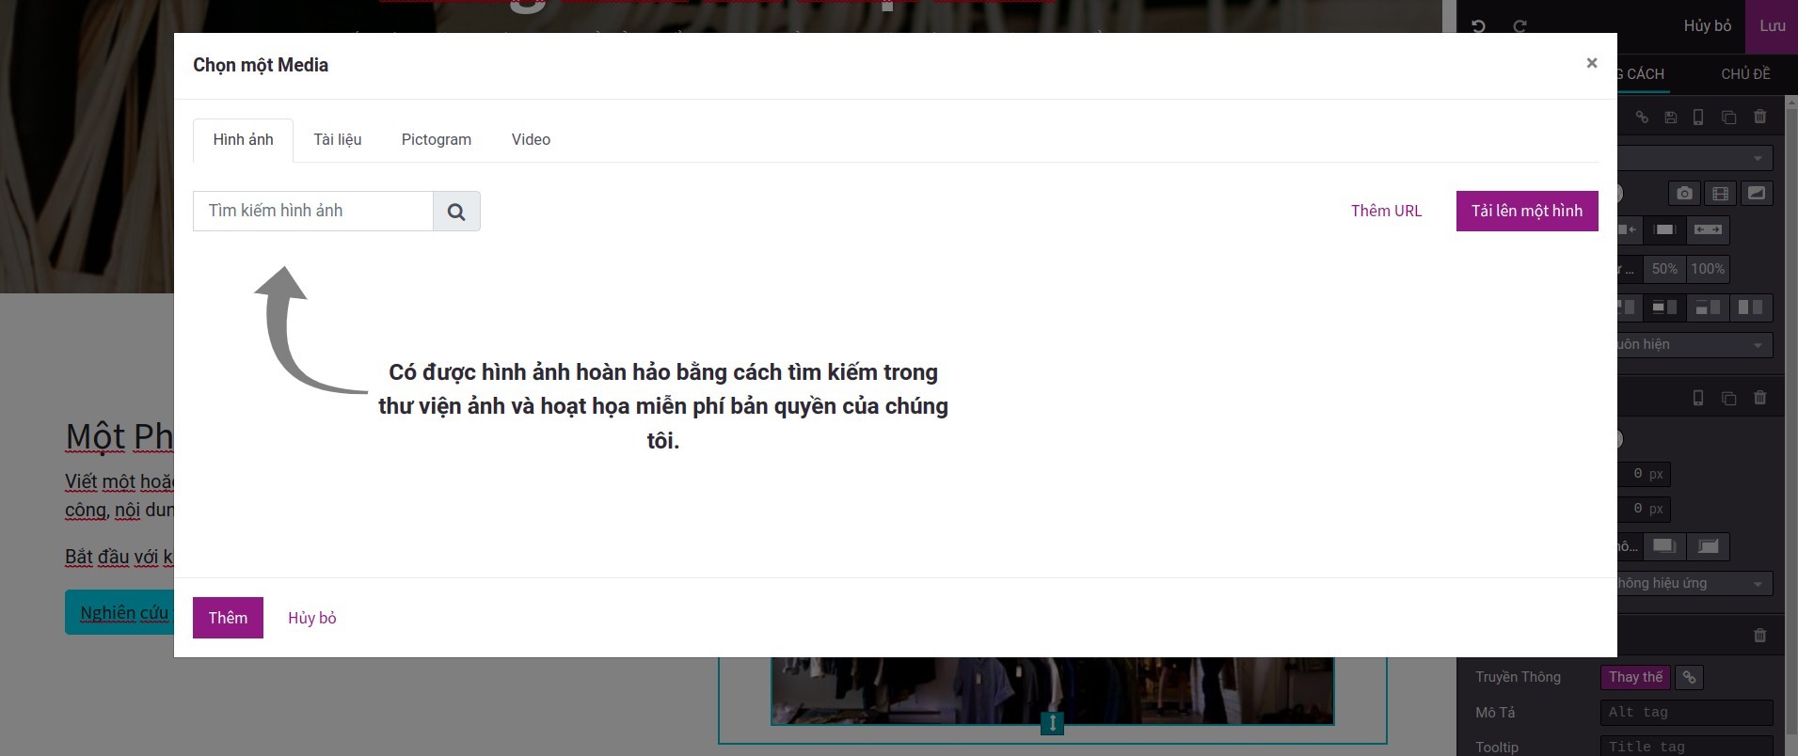Open the luôn hiện visibility dropdown

click(x=1694, y=345)
